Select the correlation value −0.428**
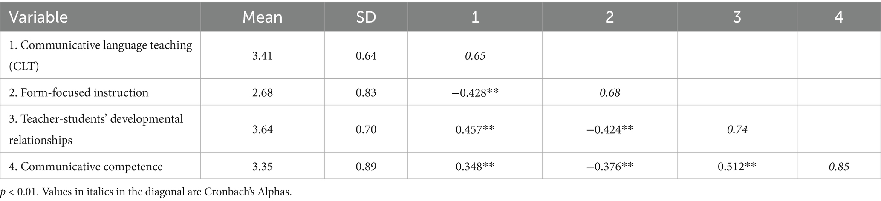881x201 pixels. 475,92
